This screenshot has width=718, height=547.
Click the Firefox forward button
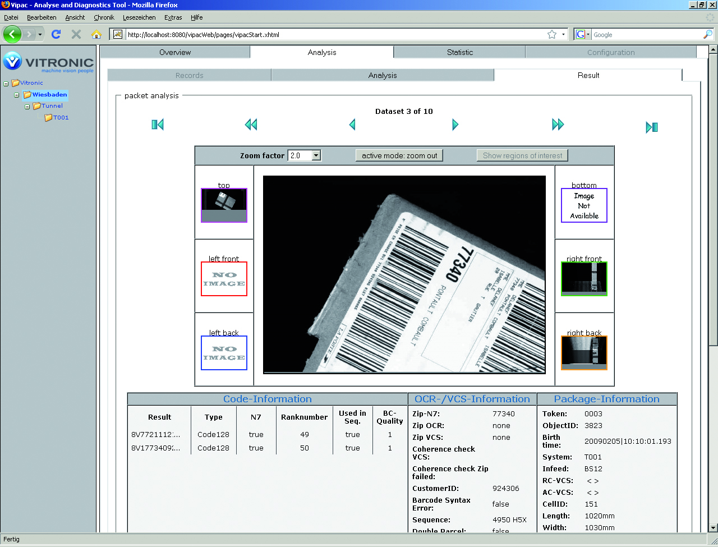(x=30, y=34)
